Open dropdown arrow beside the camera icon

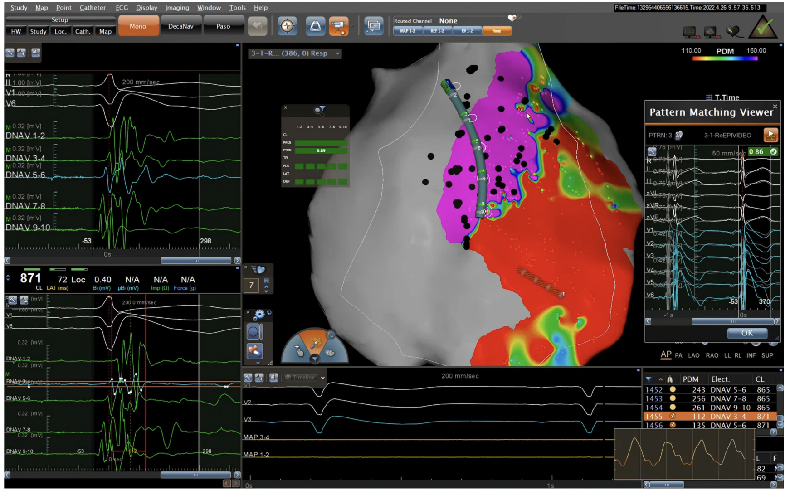tap(352, 26)
